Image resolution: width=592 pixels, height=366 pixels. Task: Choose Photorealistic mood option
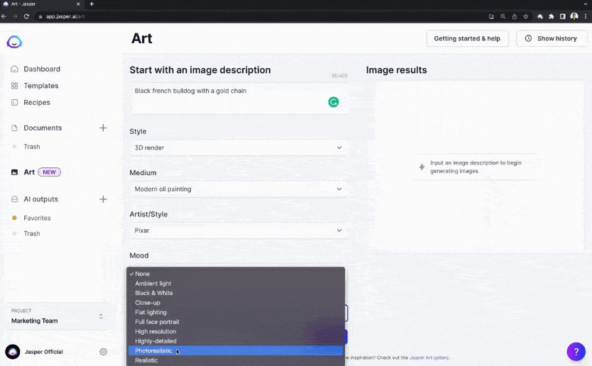(x=236, y=351)
